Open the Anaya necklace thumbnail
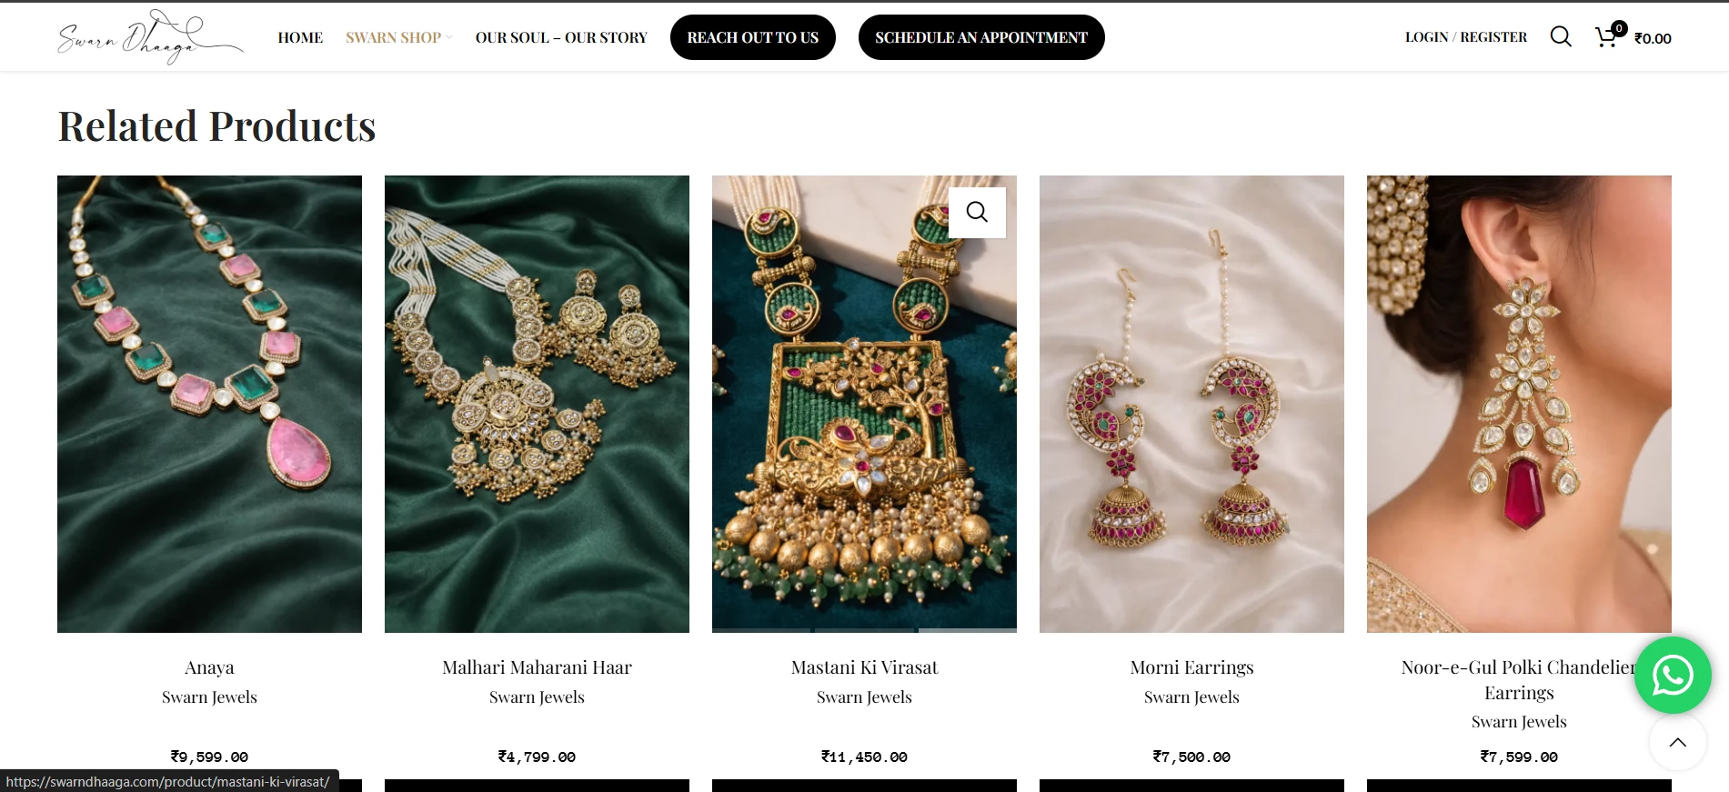Image resolution: width=1729 pixels, height=792 pixels. coord(209,404)
